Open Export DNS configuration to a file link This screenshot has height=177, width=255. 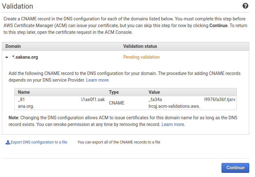(39, 142)
